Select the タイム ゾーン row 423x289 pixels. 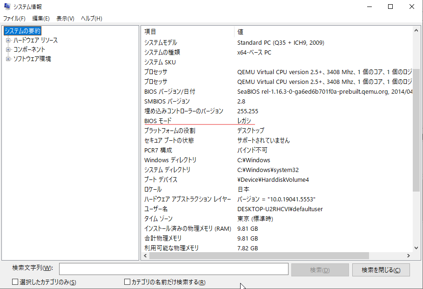click(277, 219)
